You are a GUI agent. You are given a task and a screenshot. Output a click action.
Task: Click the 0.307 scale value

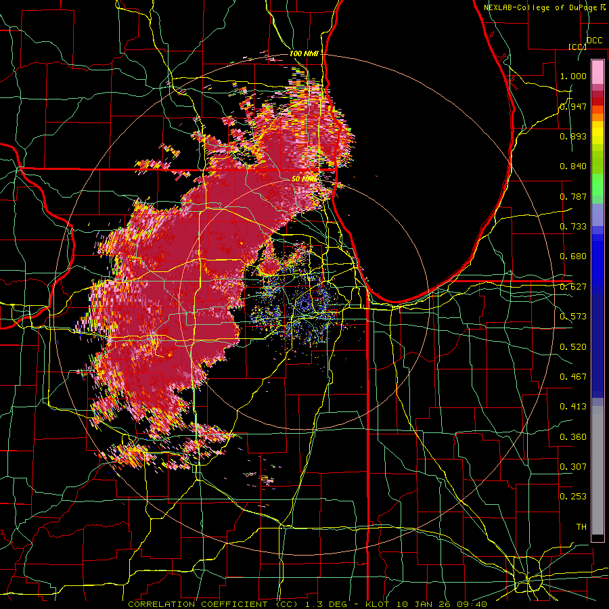(573, 467)
